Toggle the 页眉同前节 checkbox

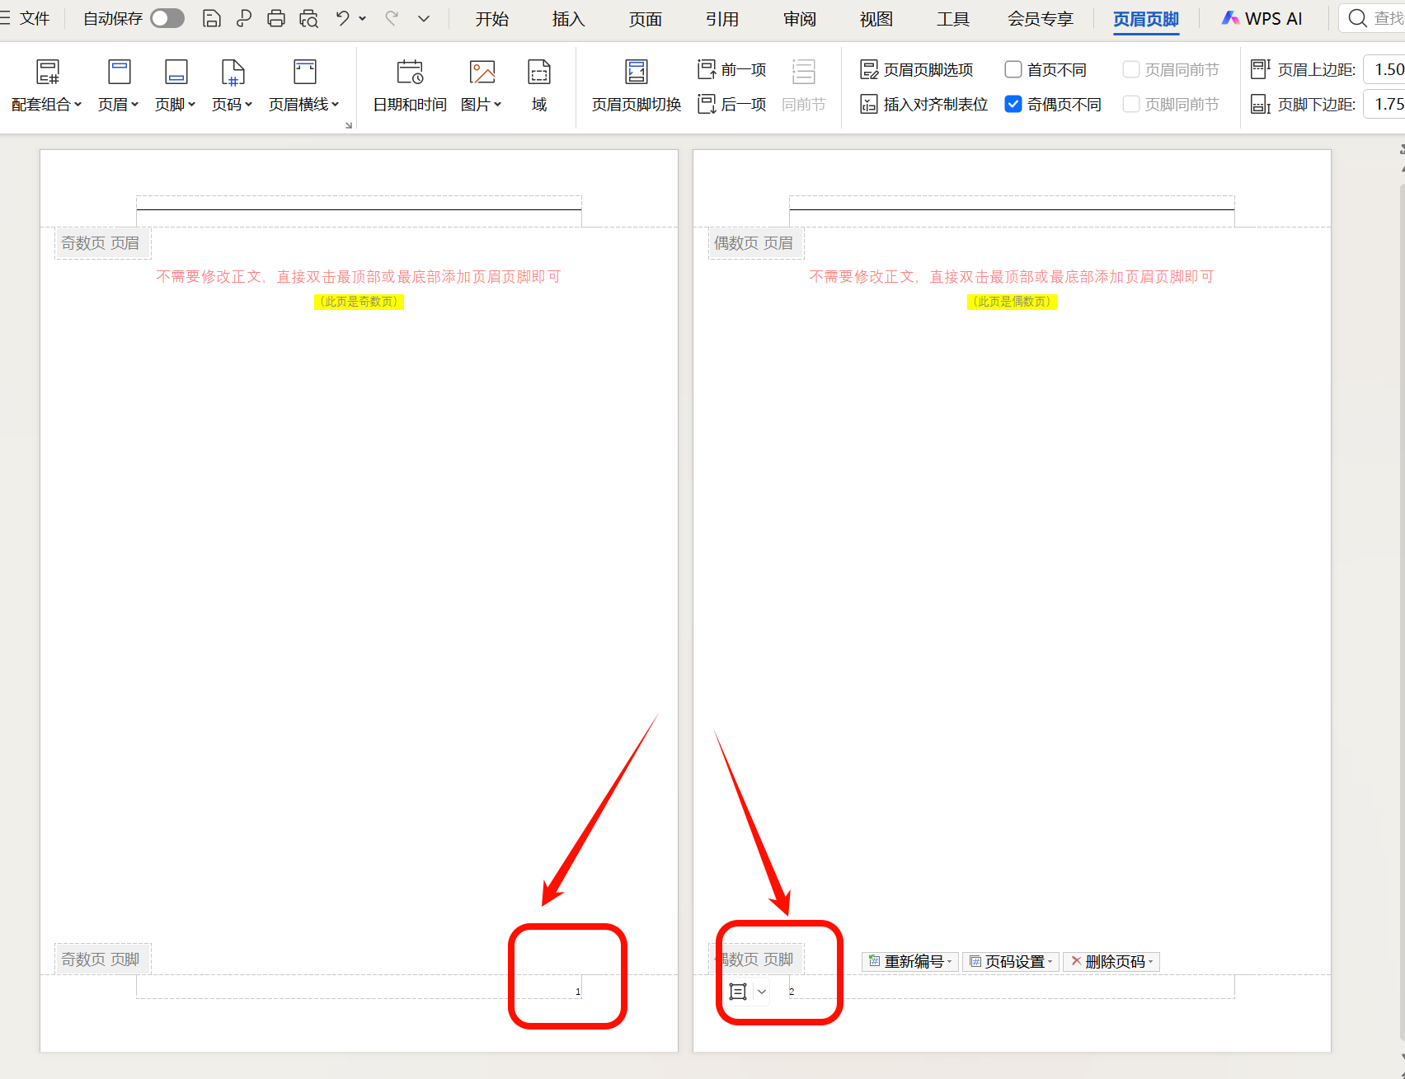tap(1131, 69)
